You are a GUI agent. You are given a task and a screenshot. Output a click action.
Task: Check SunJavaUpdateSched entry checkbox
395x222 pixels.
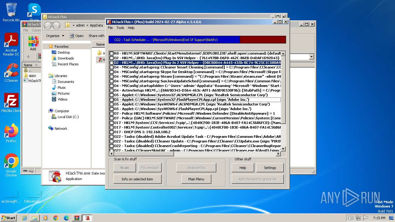point(111,81)
